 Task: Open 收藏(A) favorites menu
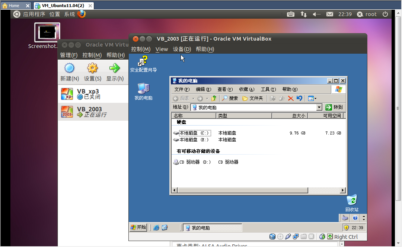[x=247, y=89]
